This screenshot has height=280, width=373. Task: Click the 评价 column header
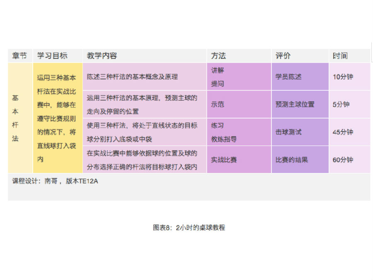pos(300,56)
